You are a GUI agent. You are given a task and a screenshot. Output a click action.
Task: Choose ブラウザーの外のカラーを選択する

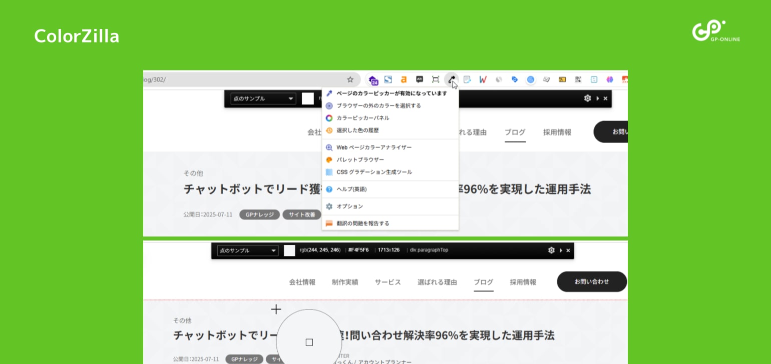coord(390,105)
